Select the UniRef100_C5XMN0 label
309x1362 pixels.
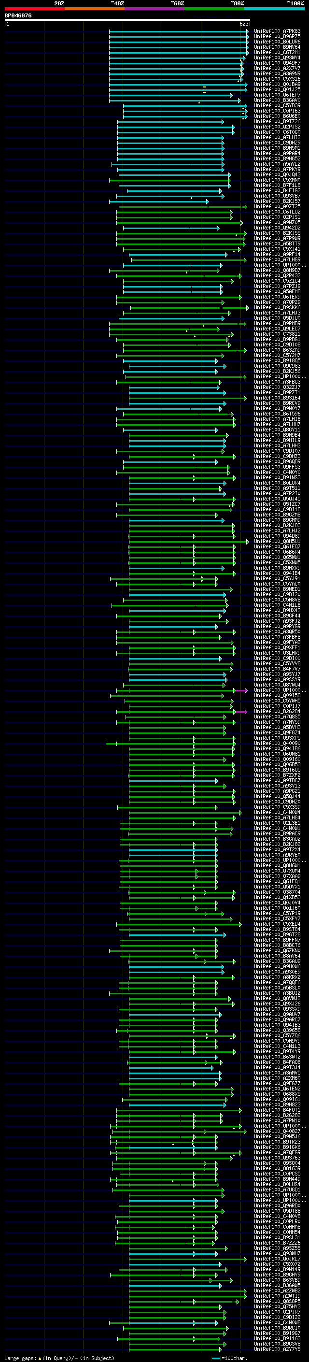(x=277, y=180)
